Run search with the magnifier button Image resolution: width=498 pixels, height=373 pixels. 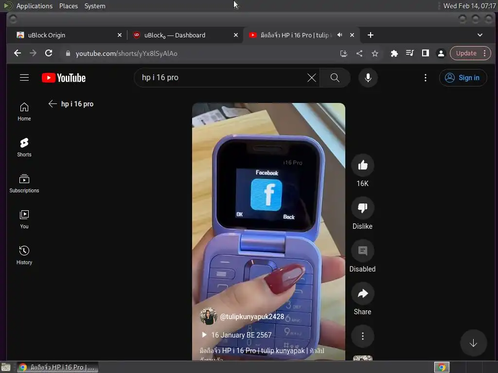(335, 78)
